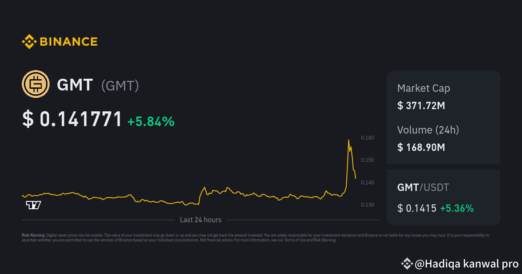
Task: Click the G emblem inside the GMT coin
Action: [37, 84]
